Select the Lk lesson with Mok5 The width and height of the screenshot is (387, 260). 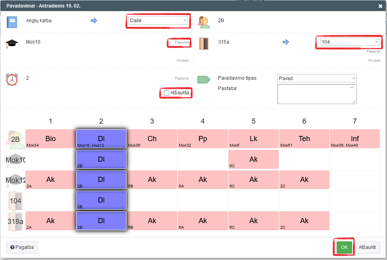(253, 139)
